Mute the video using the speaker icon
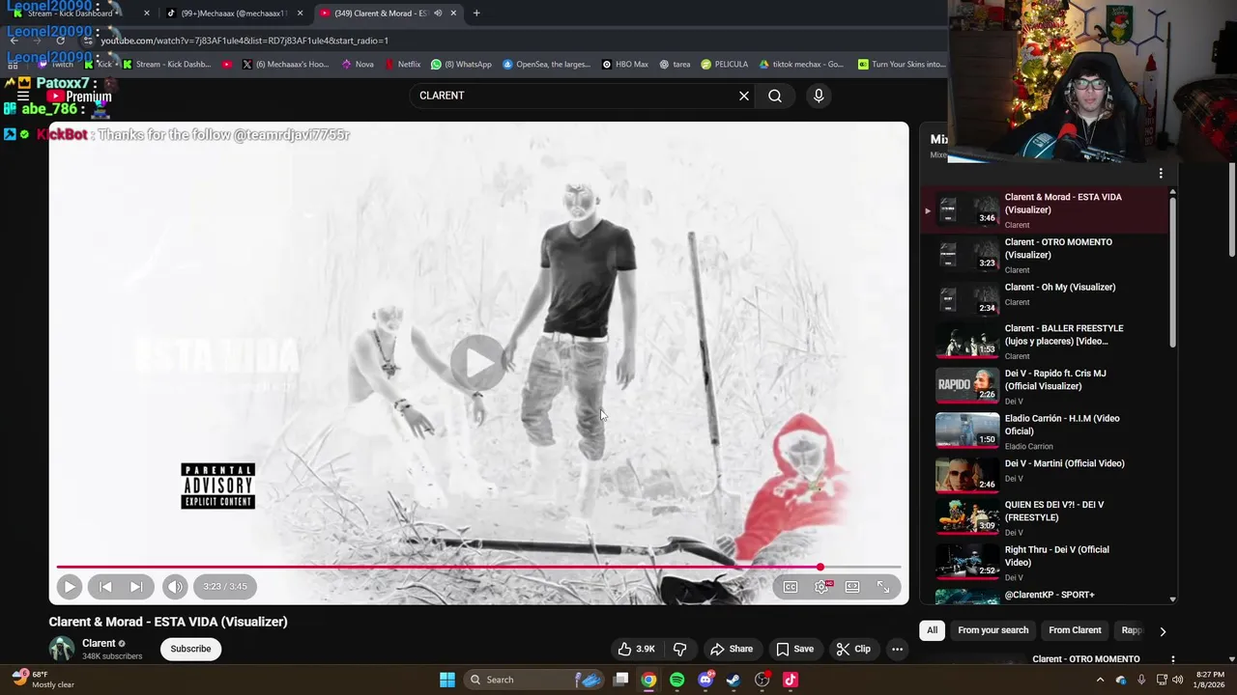The image size is (1237, 695). pyautogui.click(x=174, y=586)
